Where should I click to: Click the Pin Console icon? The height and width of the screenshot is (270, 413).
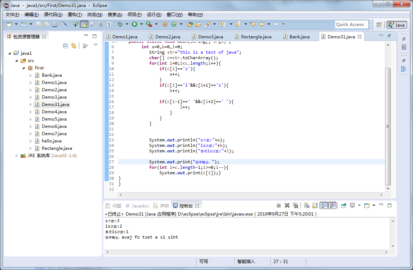343,205
